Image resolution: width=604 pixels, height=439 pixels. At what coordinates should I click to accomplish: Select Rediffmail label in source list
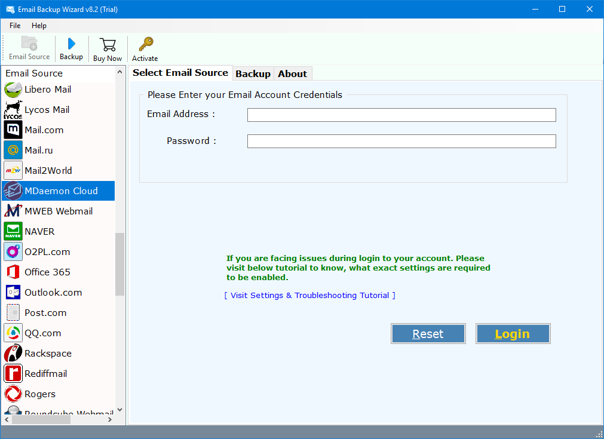(x=46, y=374)
